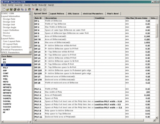Select VIA1 in Core Rules list
This screenshot has height=124, width=160.
point(5,79)
